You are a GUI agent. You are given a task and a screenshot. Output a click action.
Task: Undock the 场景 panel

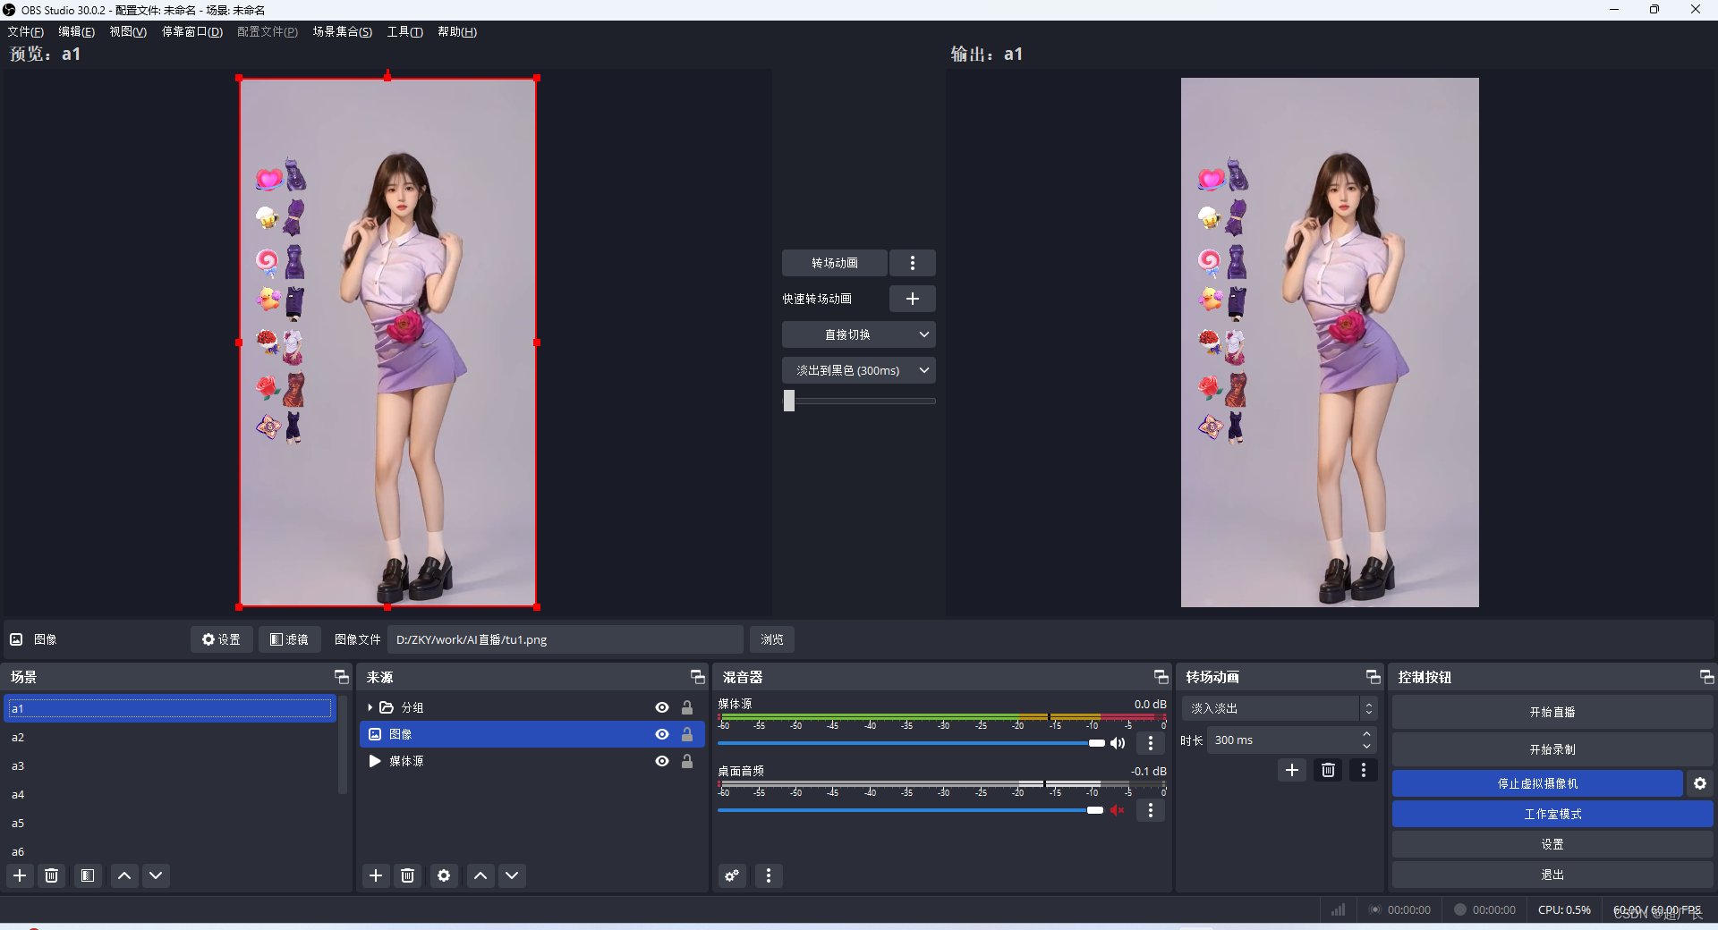pyautogui.click(x=341, y=677)
